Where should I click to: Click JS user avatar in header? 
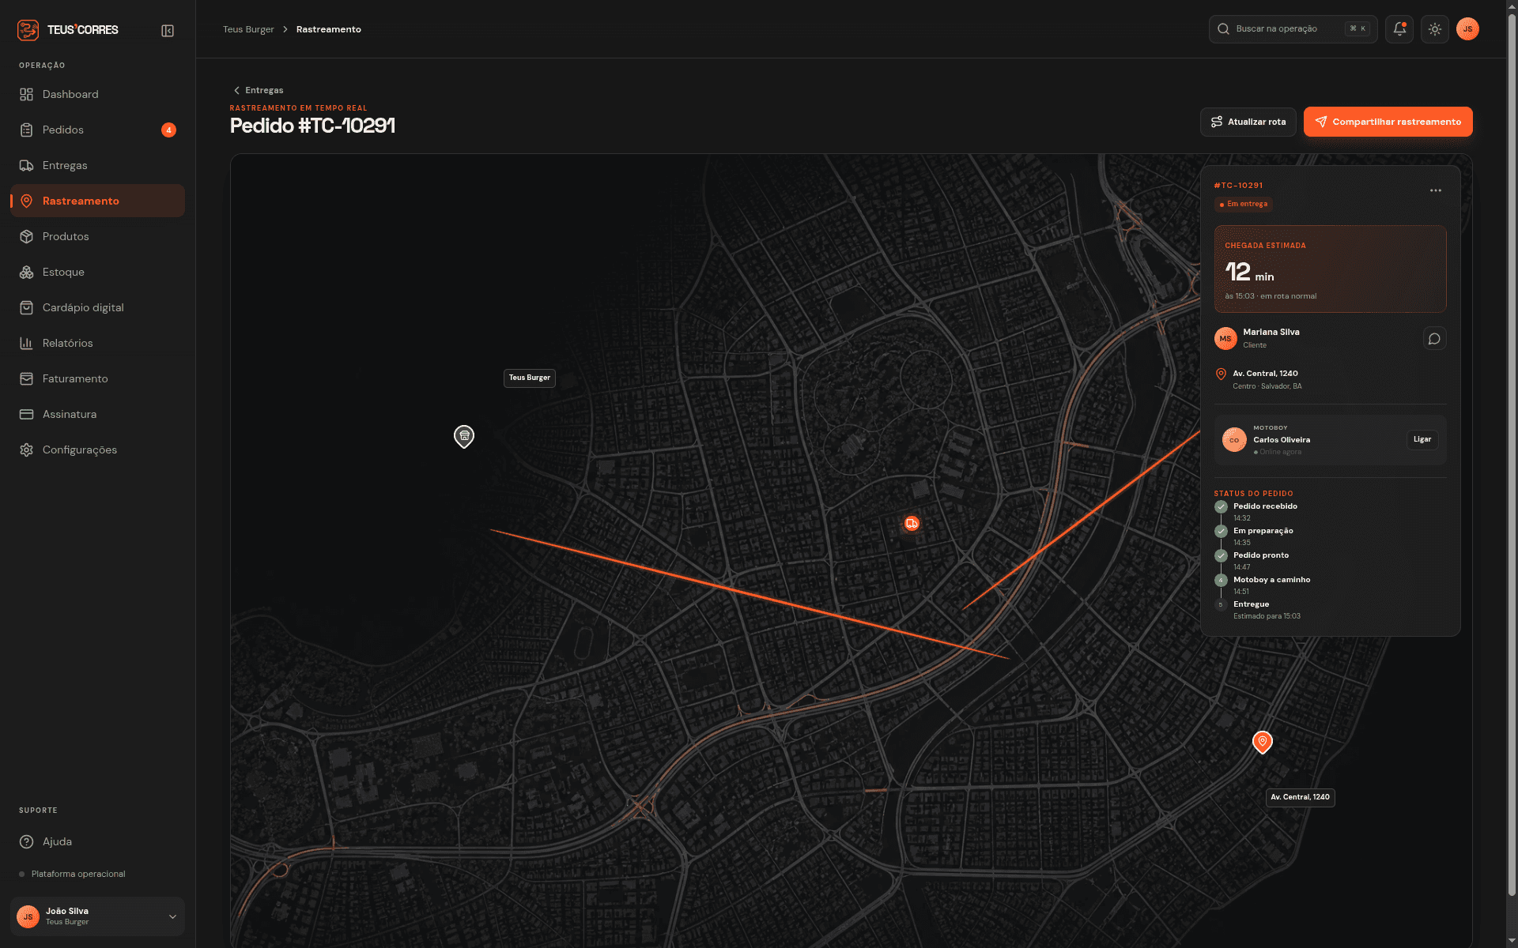click(1467, 29)
